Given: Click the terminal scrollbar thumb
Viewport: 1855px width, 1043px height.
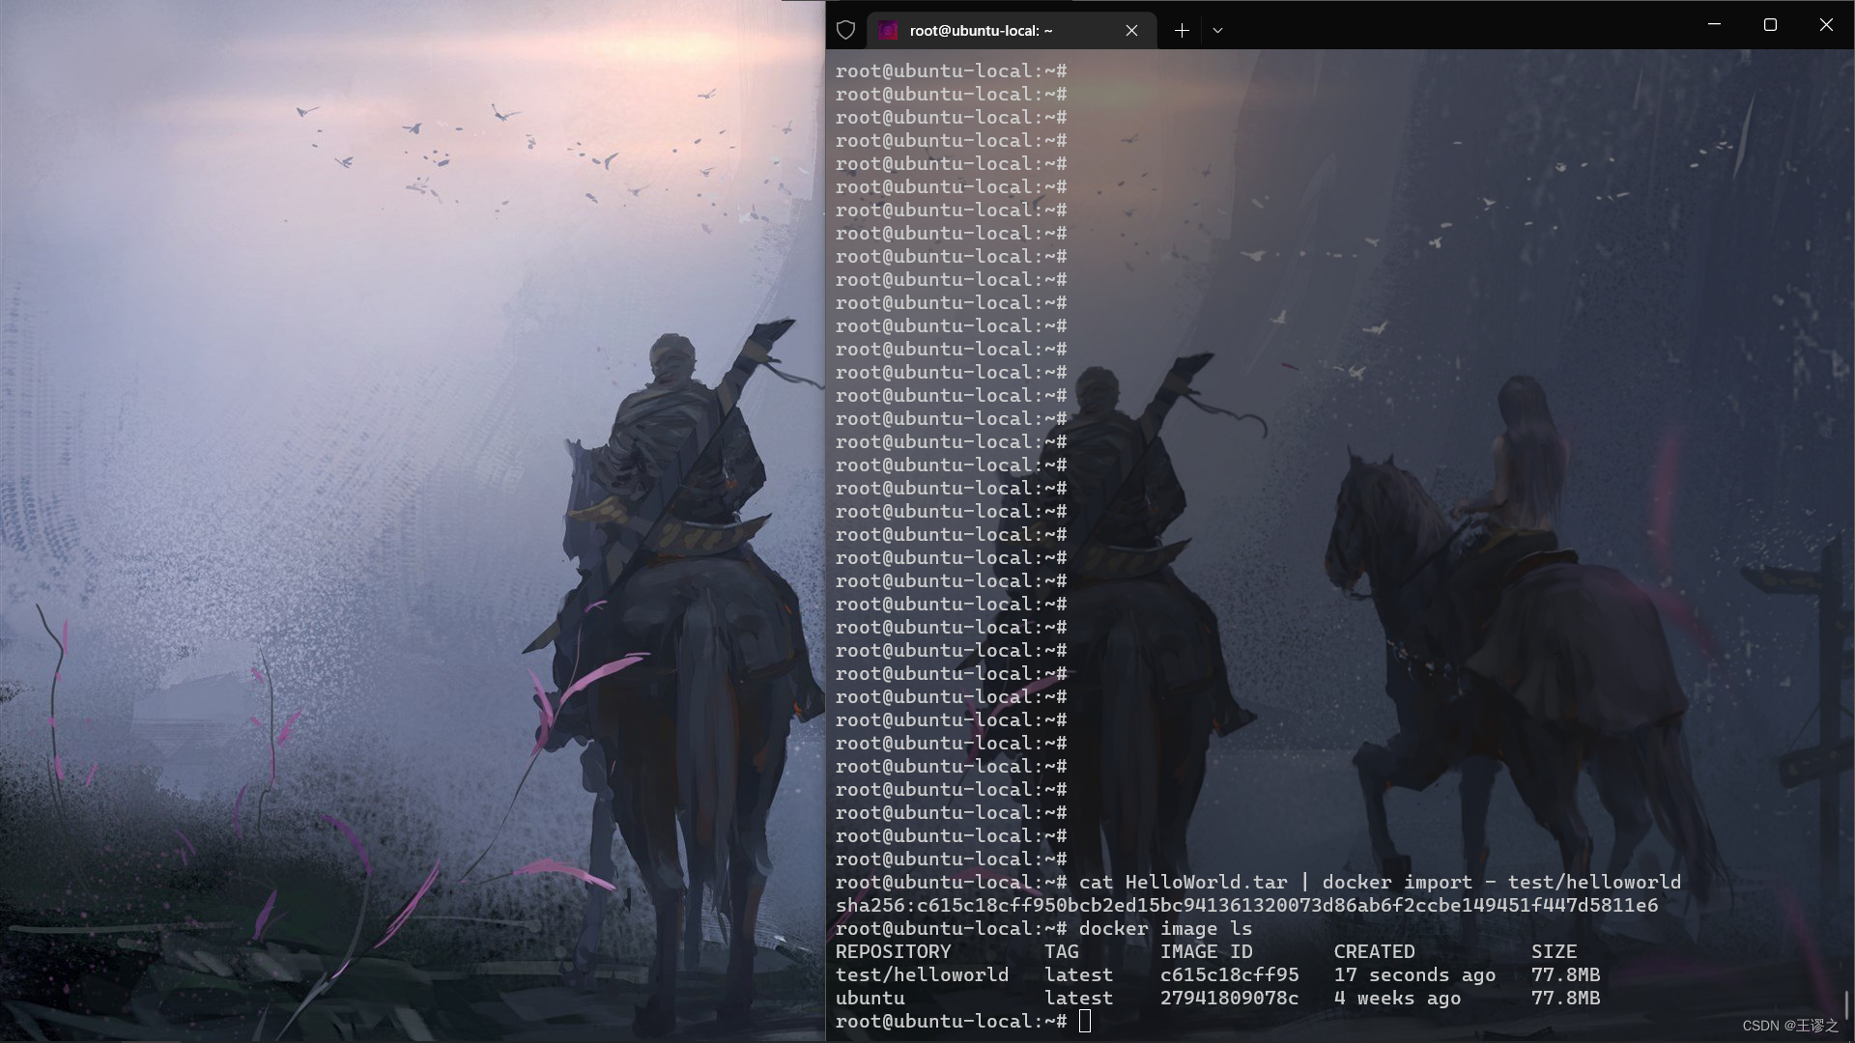Looking at the screenshot, I should tap(1845, 1004).
